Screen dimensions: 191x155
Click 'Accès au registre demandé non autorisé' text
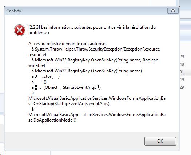(x=67, y=44)
